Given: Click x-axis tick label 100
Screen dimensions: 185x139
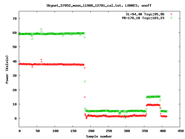Looking at the screenshot, I should 55,131.
